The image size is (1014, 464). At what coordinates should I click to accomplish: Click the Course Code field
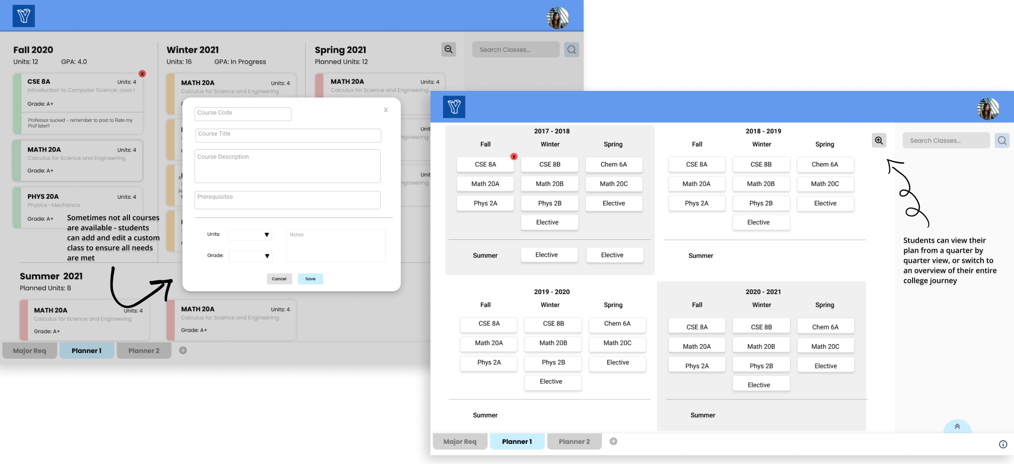(243, 114)
